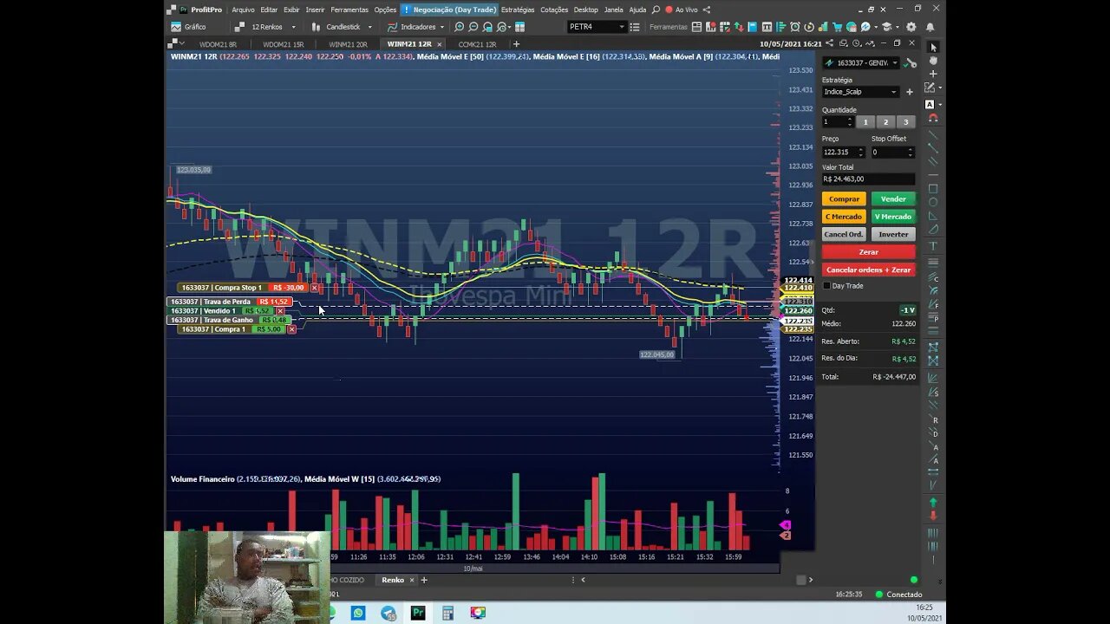Switch to the WINM21 20R tab
Screen dimensions: 1110x624
[x=348, y=44]
